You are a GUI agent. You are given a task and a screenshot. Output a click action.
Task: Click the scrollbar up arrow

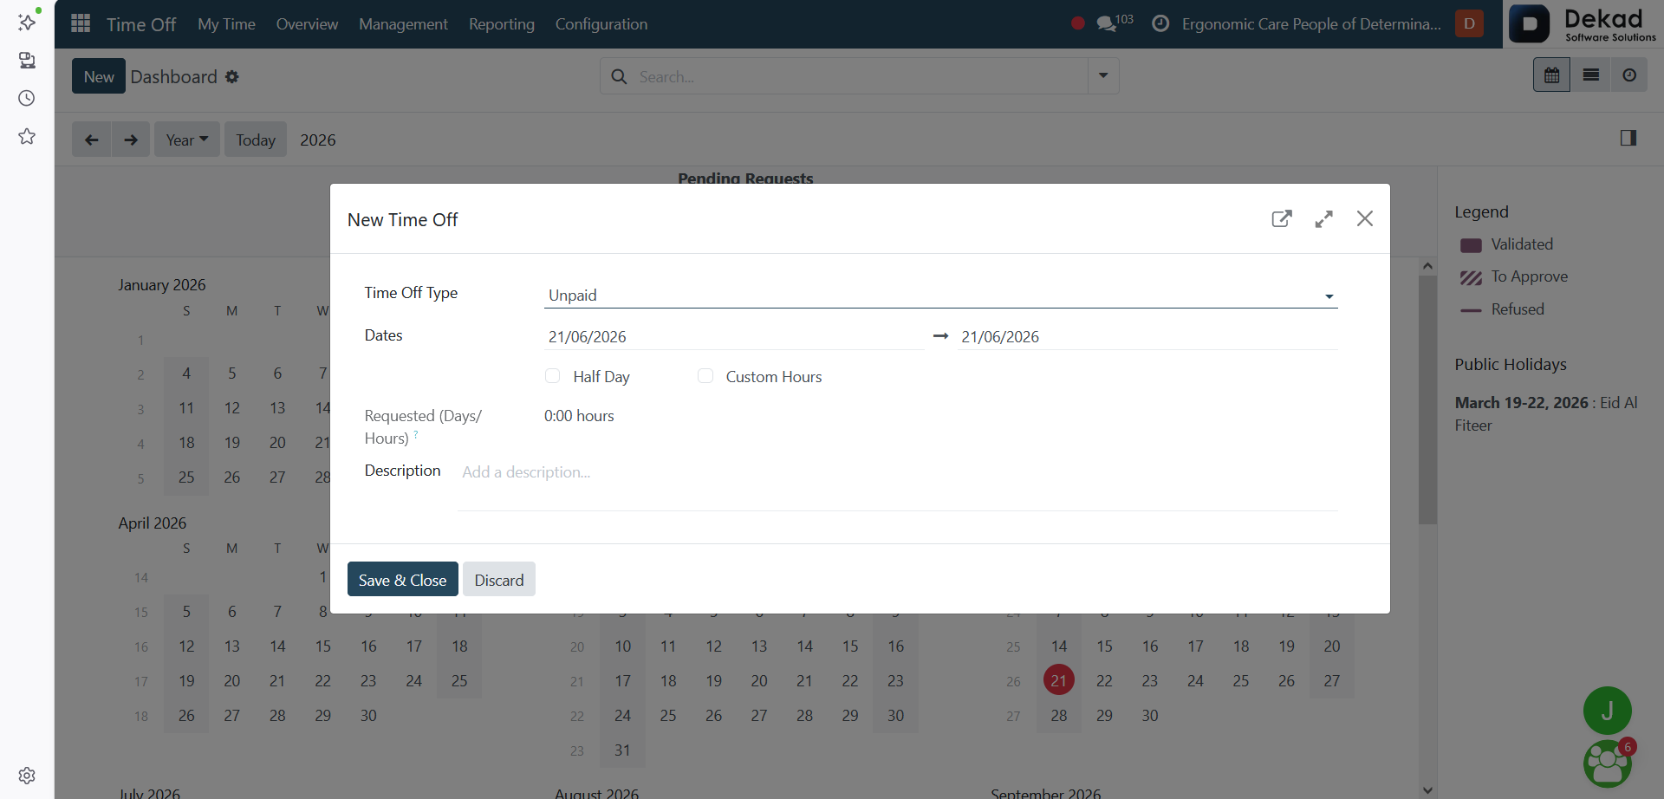[1427, 266]
